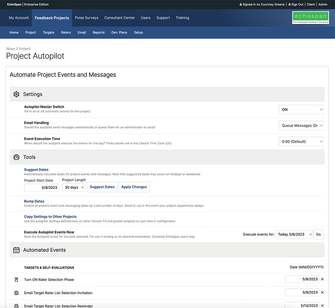Click the Go button
This screenshot has width=335, height=308.
(318, 235)
